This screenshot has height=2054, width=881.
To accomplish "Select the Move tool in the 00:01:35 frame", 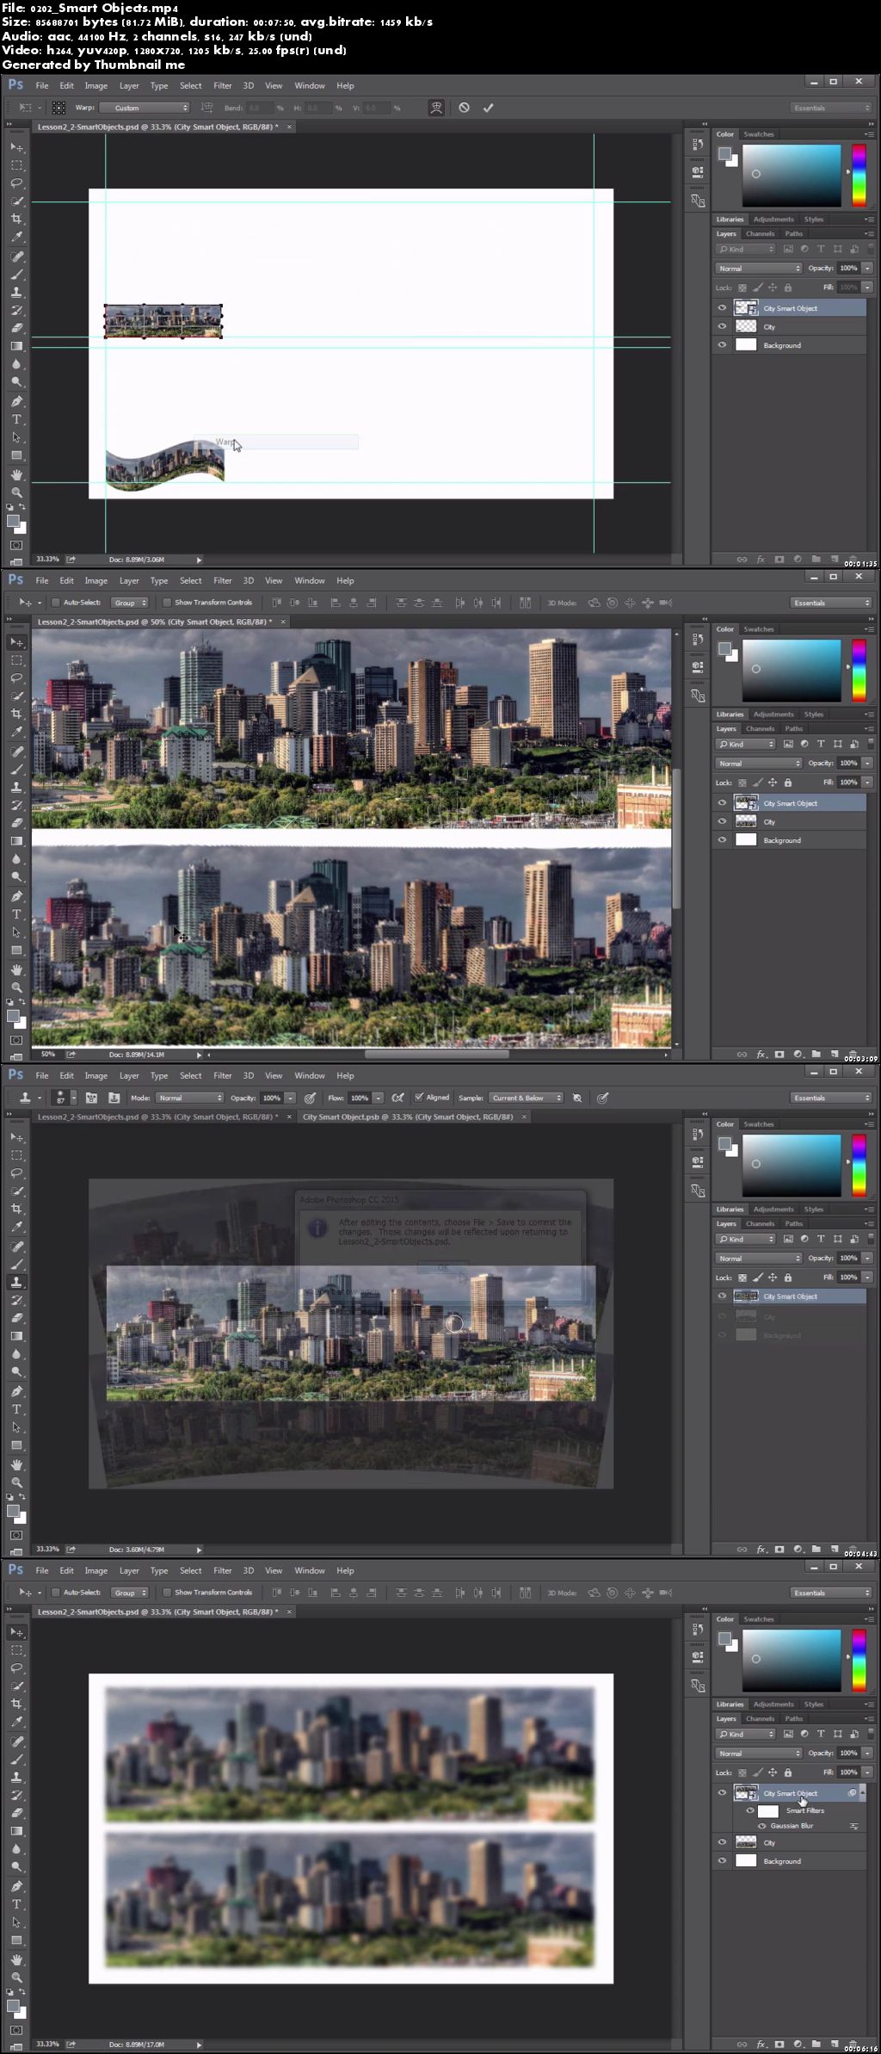I will point(16,147).
